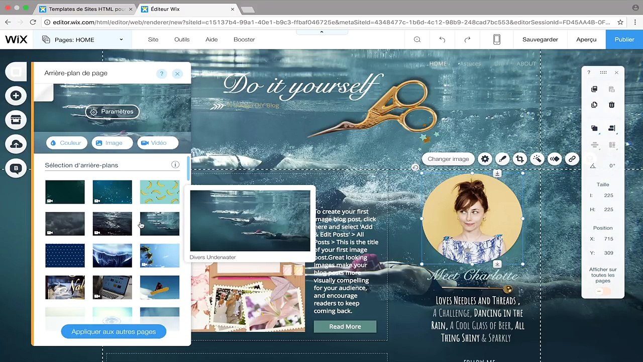
Task: Add a link to the image
Action: (572, 159)
